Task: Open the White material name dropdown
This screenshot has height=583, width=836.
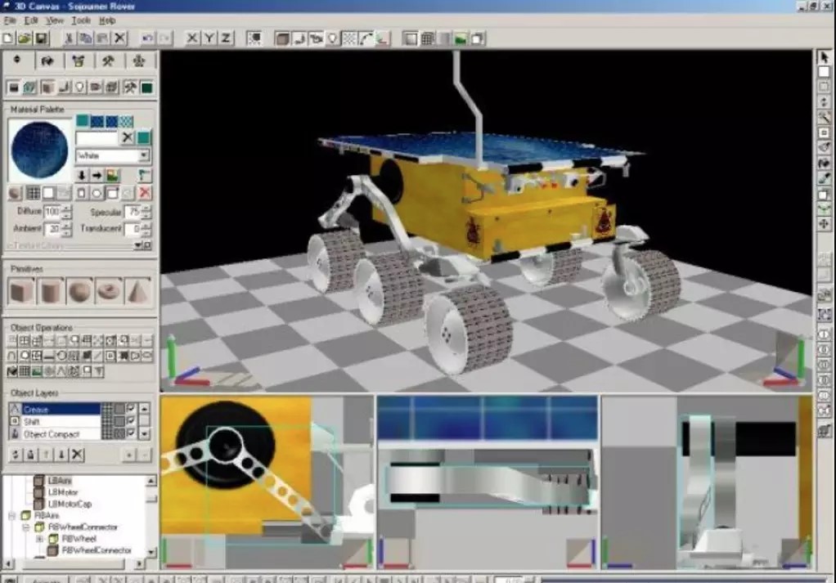Action: pyautogui.click(x=144, y=155)
